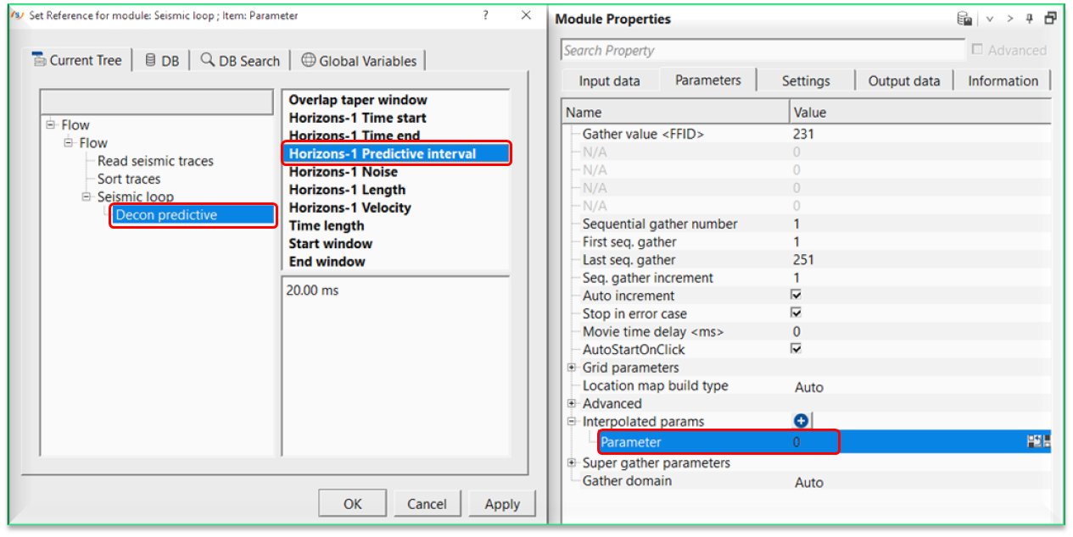Open the Output data tab
Screen dimensions: 1073x537
pyautogui.click(x=904, y=81)
